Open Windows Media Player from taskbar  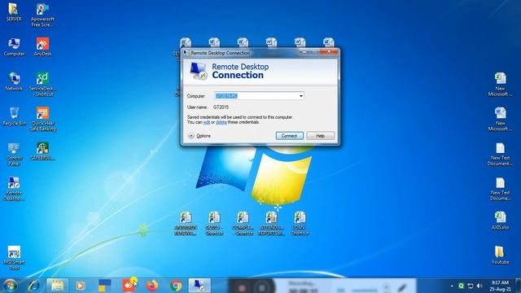coord(80,286)
